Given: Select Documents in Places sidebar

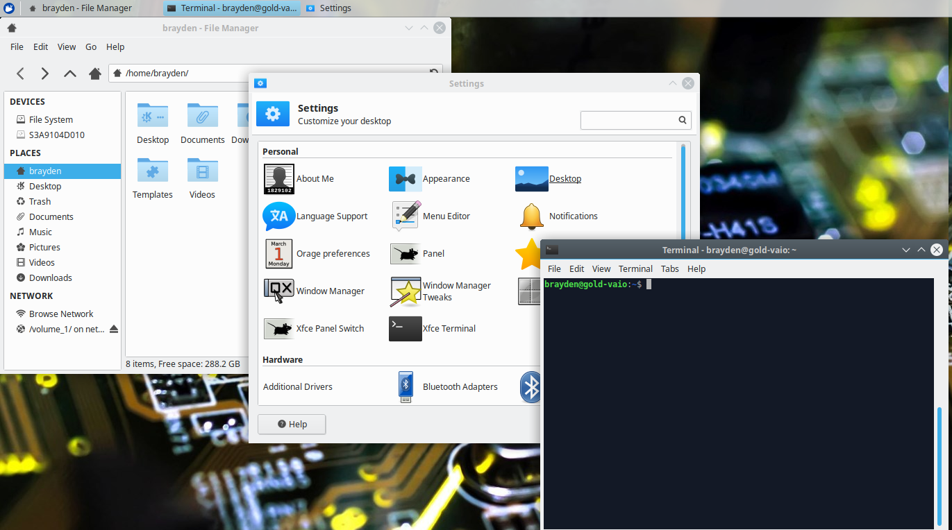Looking at the screenshot, I should click(x=62, y=216).
